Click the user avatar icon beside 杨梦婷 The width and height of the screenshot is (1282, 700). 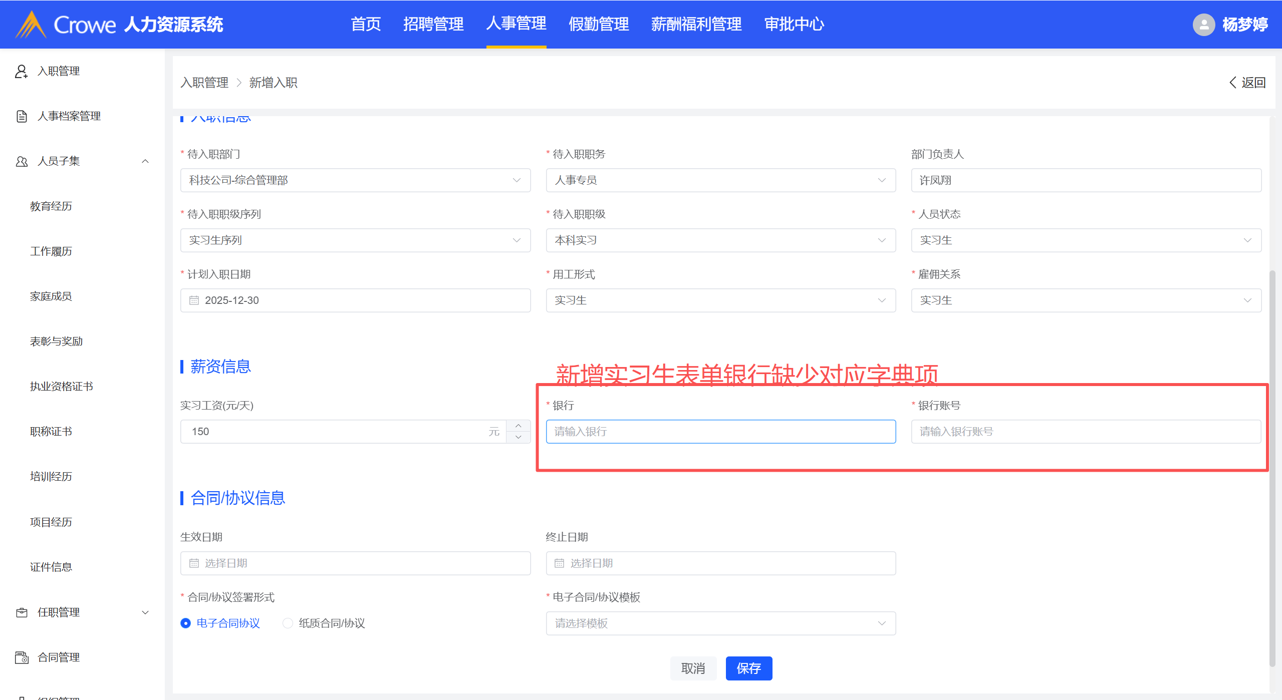1203,25
